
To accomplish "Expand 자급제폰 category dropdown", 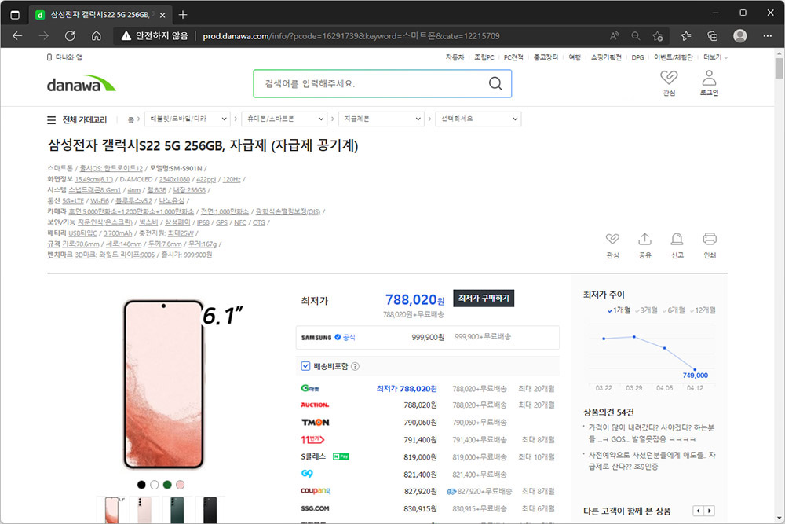I will click(x=381, y=119).
